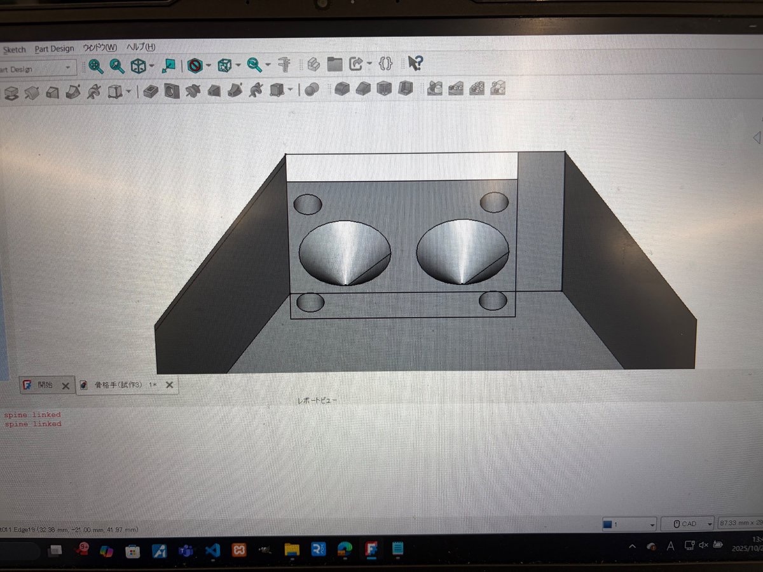Select the Mirrored tool
The image size is (763, 572).
click(435, 88)
